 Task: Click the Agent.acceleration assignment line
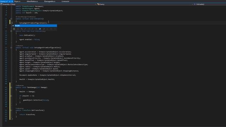[x=46, y=52]
